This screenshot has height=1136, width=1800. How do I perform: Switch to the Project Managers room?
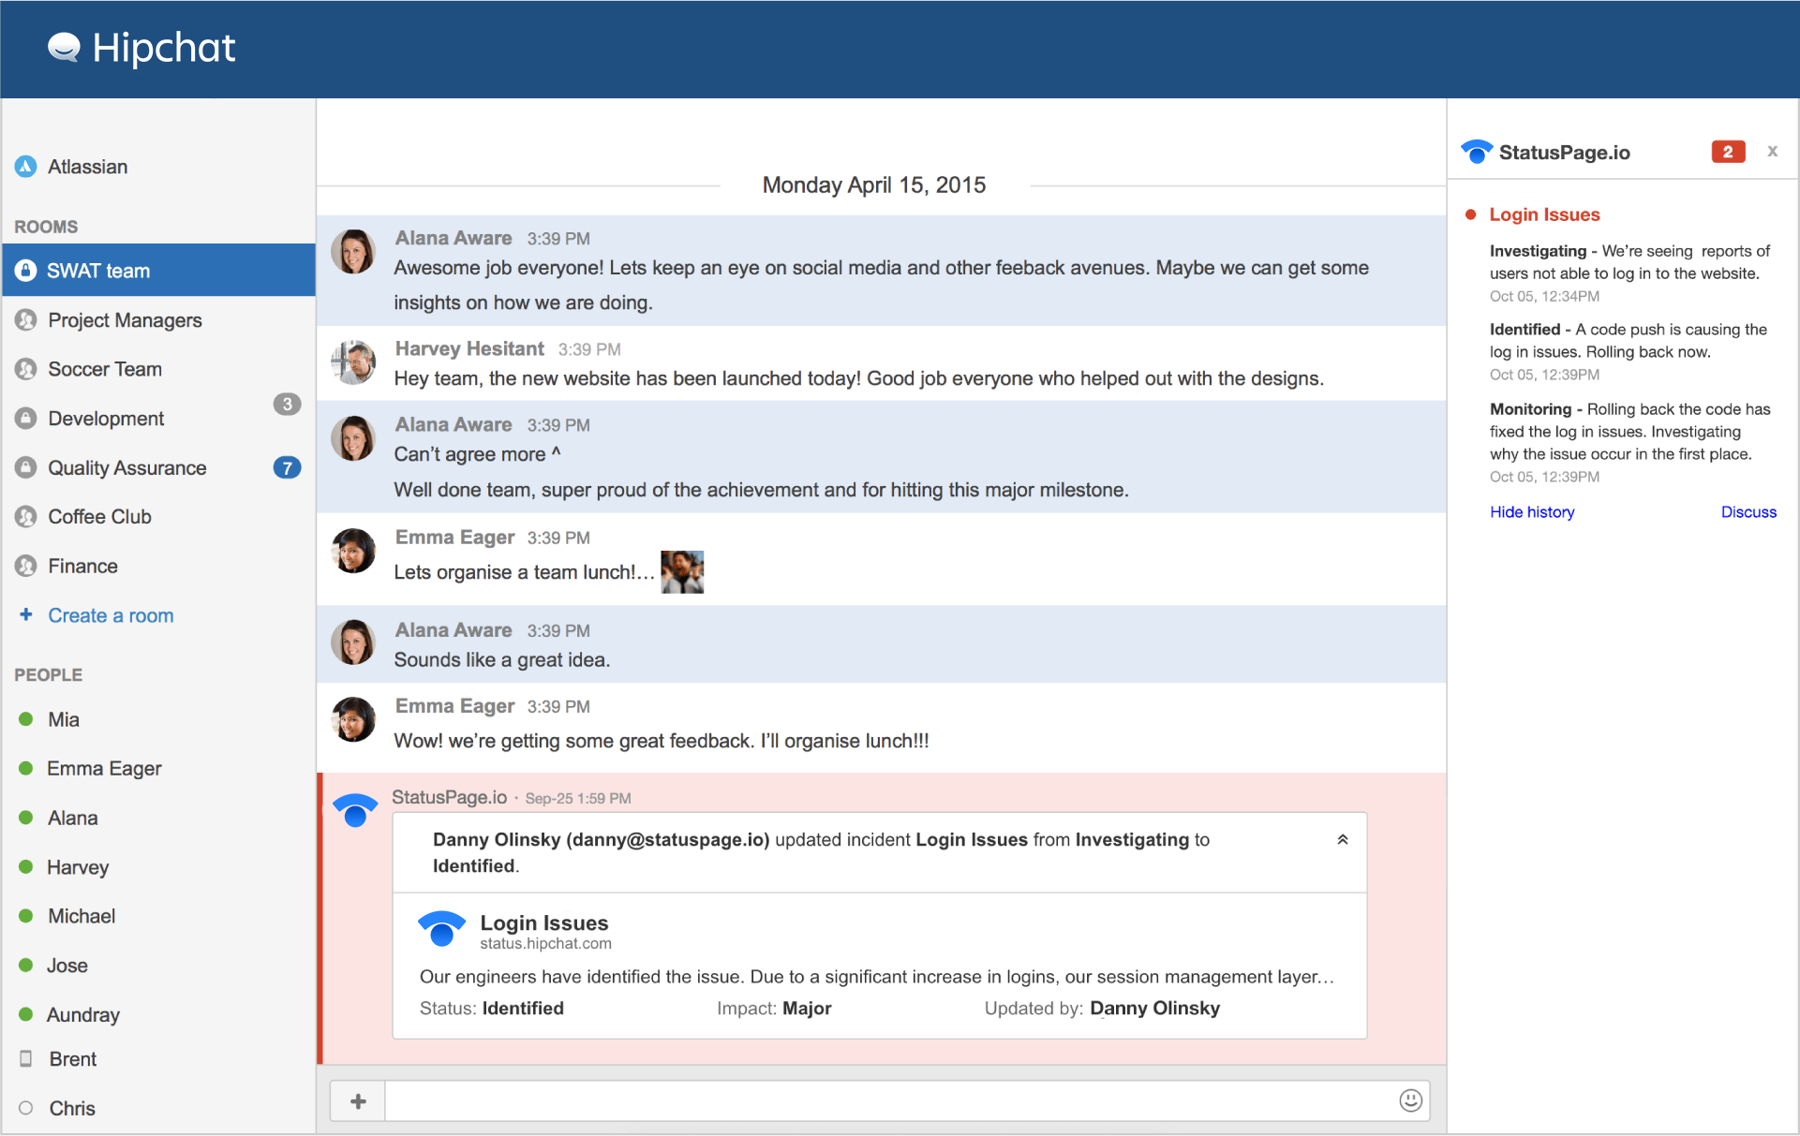[125, 319]
